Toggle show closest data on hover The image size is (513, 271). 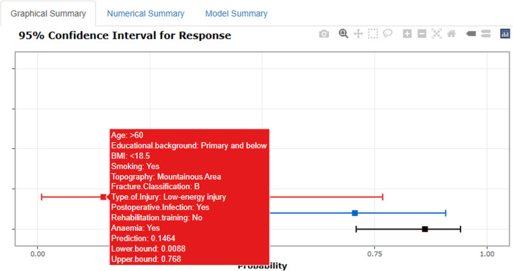[471, 34]
